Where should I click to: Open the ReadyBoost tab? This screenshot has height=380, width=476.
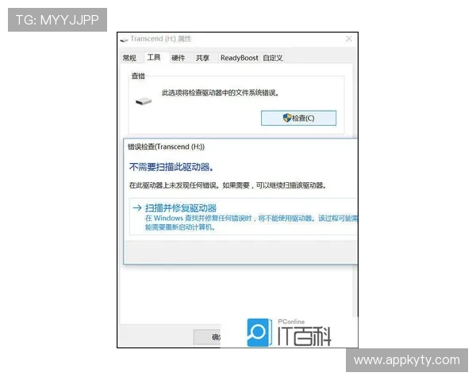point(240,58)
